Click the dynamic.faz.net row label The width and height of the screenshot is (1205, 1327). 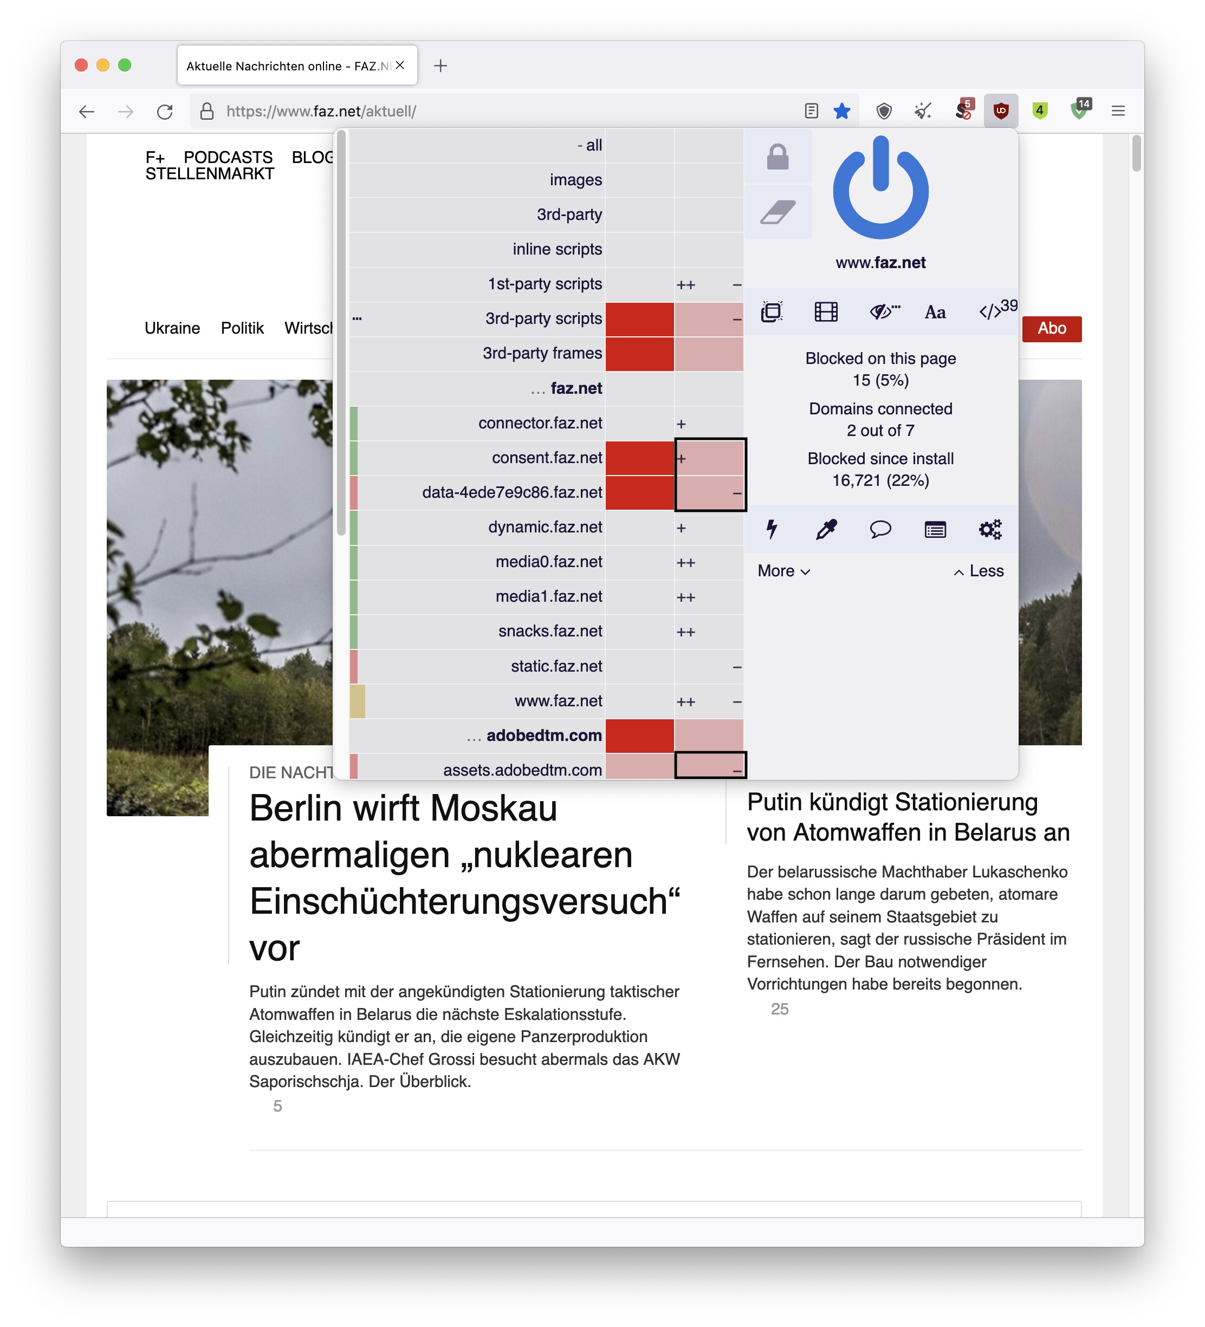click(x=545, y=527)
